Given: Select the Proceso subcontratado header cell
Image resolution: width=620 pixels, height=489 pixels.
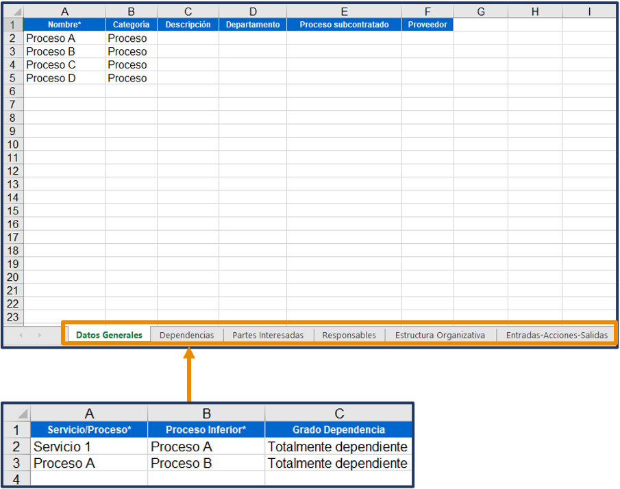Looking at the screenshot, I should tap(344, 25).
